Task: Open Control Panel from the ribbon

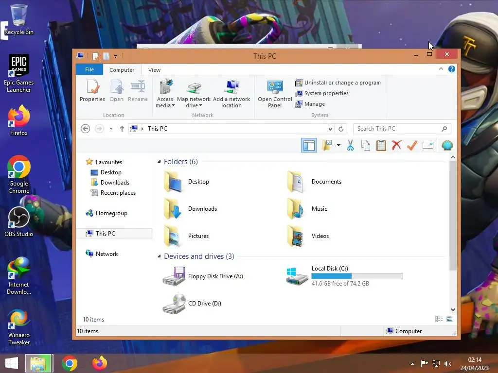Action: tap(275, 94)
